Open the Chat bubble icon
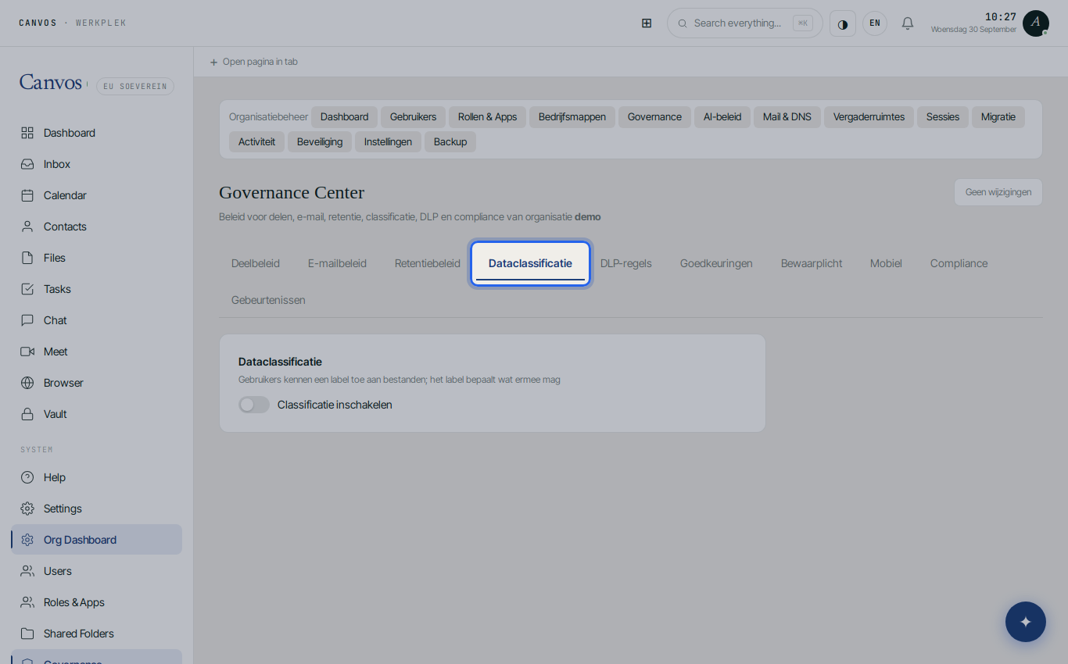The image size is (1068, 664). (x=27, y=320)
